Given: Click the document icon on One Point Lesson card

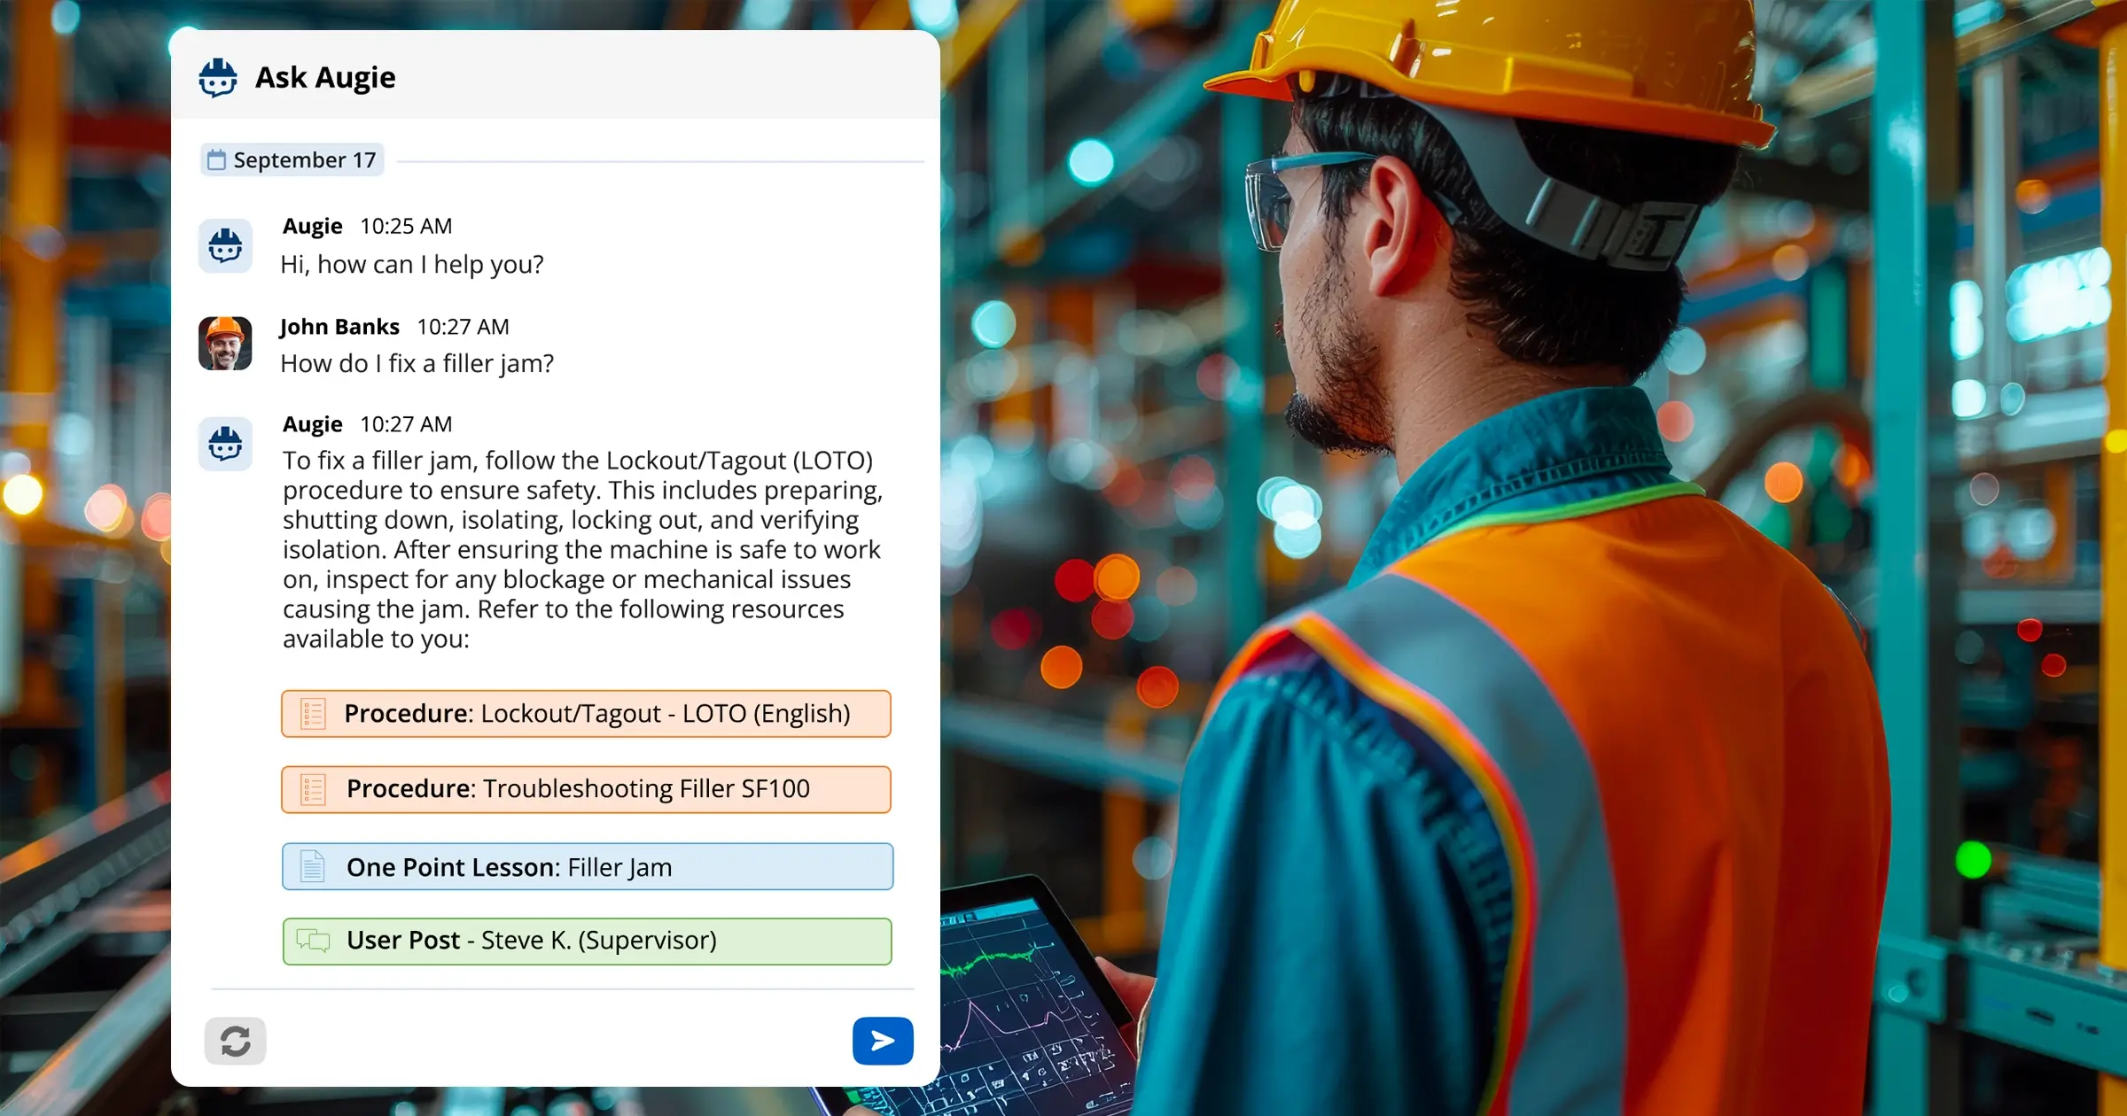Looking at the screenshot, I should 312,866.
